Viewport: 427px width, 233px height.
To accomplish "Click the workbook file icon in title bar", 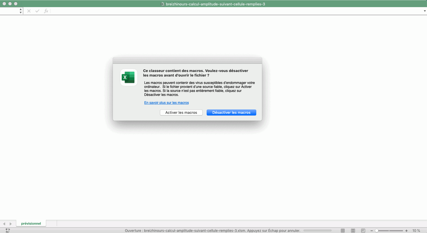I will pos(162,4).
